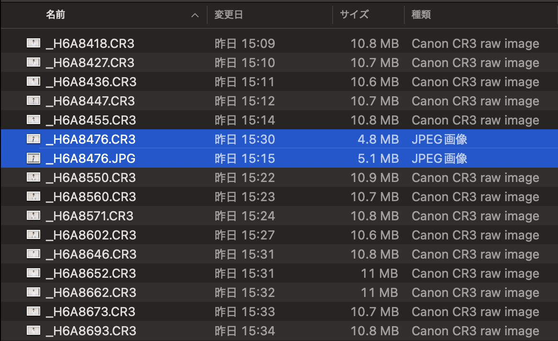The width and height of the screenshot is (558, 341).
Task: Select file name _H6A8436.CR3
Action: tap(91, 82)
